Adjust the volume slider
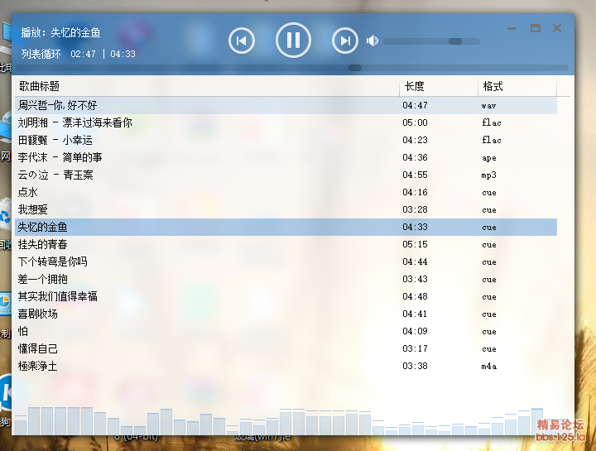Image resolution: width=596 pixels, height=451 pixels. coord(432,41)
